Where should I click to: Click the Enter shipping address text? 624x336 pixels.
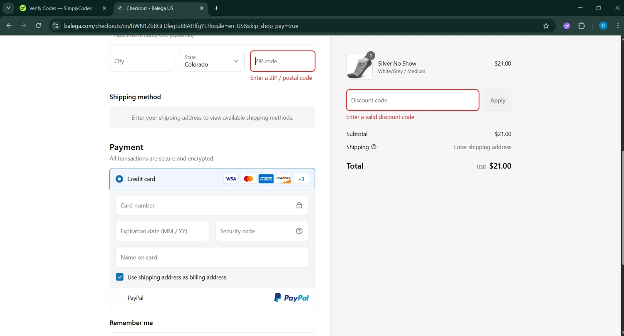click(483, 147)
